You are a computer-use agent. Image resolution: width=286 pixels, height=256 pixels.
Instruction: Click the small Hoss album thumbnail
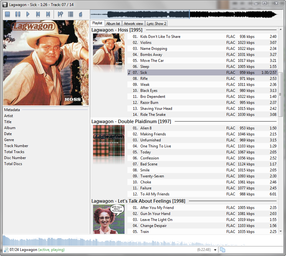pyautogui.click(x=109, y=49)
